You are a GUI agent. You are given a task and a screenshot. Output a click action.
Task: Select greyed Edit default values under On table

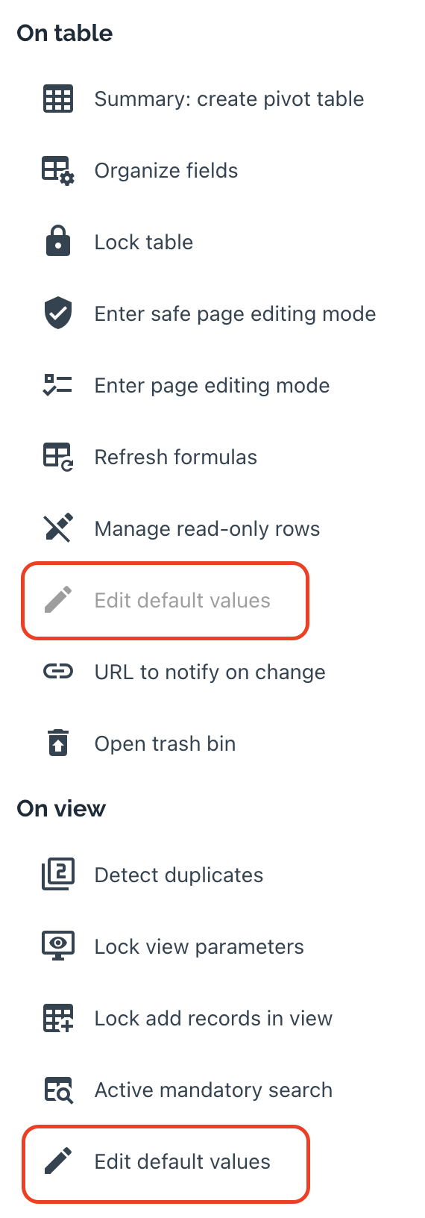click(165, 601)
